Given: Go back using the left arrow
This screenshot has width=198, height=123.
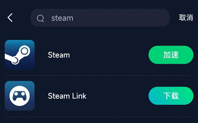Looking at the screenshot, I should click(x=10, y=18).
